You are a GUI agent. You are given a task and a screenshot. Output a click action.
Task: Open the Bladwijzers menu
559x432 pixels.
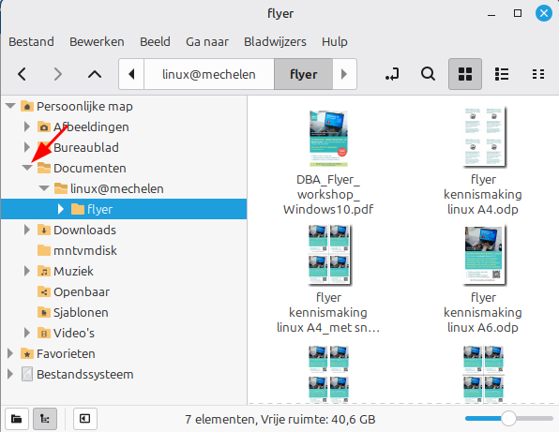275,41
